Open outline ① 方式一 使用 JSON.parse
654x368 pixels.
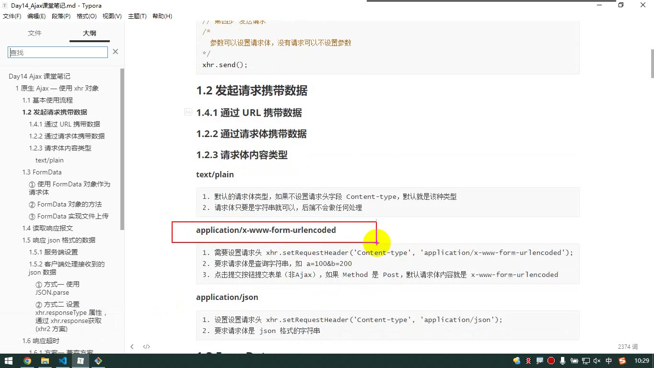pos(58,288)
